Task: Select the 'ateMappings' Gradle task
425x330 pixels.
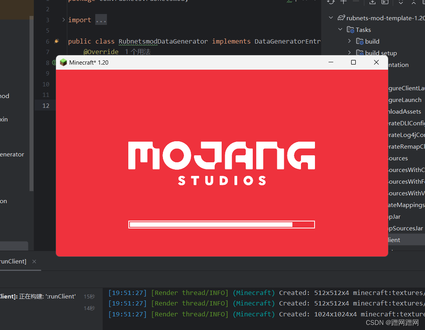Action: click(407, 205)
